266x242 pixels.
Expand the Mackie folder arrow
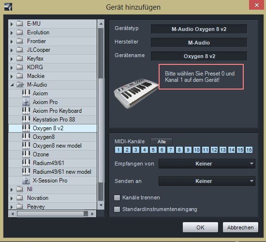point(12,76)
